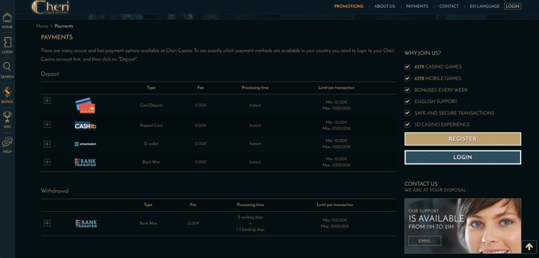Image resolution: width=539 pixels, height=258 pixels.
Task: Expand the withdrawal Bank Wire row
Action: [47, 223]
